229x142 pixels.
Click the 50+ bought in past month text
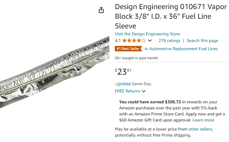point(136,58)
